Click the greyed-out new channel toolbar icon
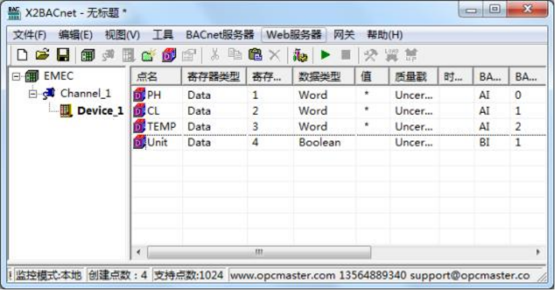The height and width of the screenshot is (290, 555). (x=108, y=55)
